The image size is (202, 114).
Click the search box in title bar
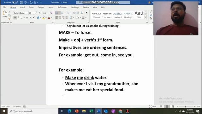coord(103,3)
